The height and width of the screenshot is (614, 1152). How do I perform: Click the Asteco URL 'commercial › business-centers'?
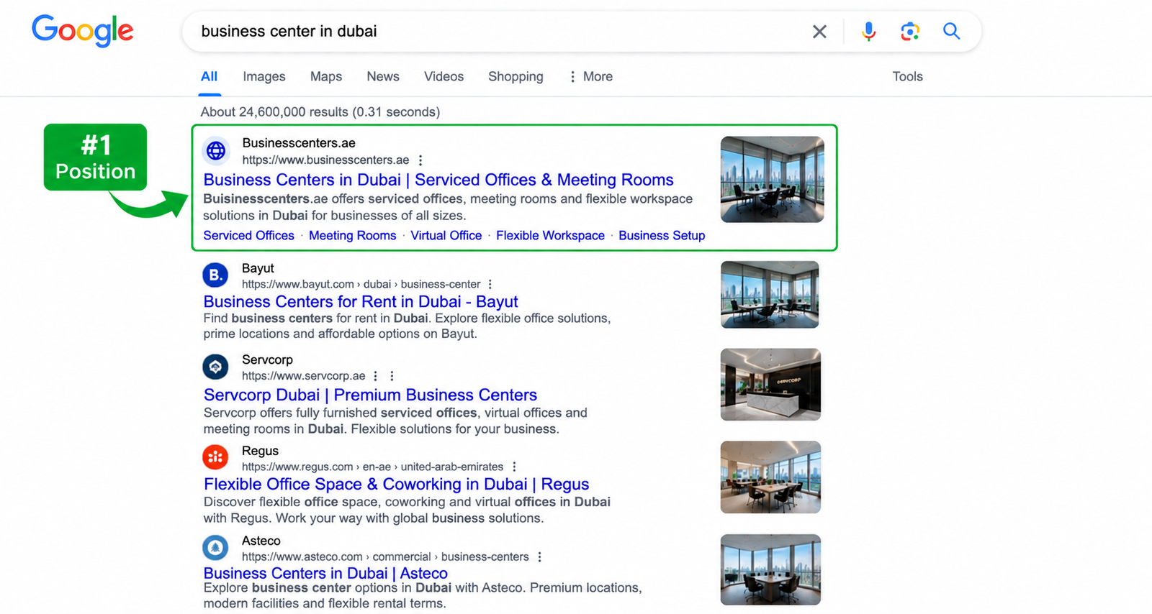[451, 557]
